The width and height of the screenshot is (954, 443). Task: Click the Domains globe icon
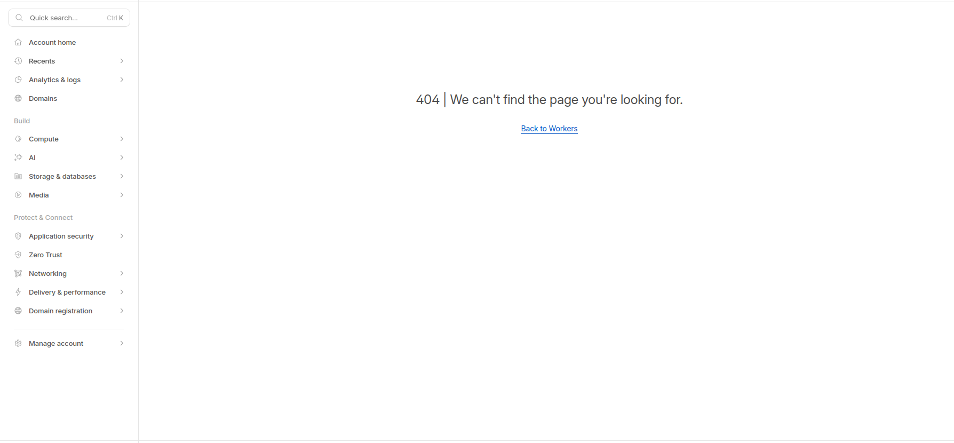click(18, 99)
